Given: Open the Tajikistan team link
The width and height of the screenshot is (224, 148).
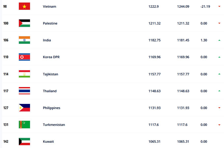Looking at the screenshot, I should (50, 74).
